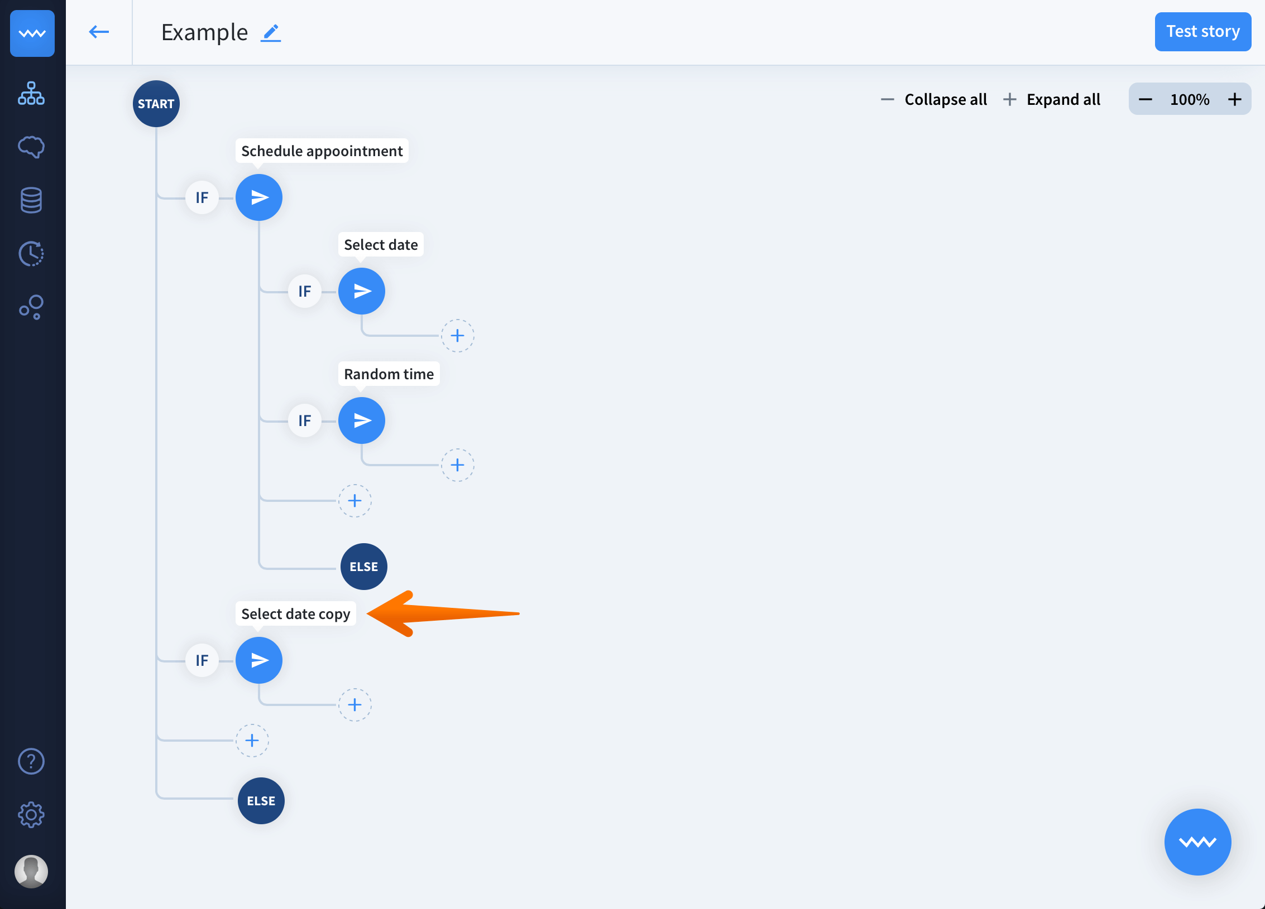Viewport: 1265px width, 909px height.
Task: Open the stories flow icon in sidebar
Action: pyautogui.click(x=31, y=94)
